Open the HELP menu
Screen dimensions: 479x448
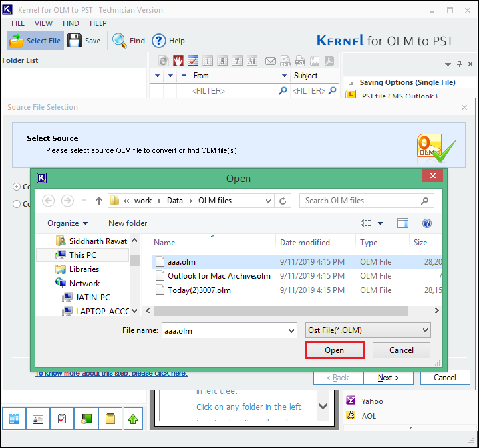click(x=98, y=23)
